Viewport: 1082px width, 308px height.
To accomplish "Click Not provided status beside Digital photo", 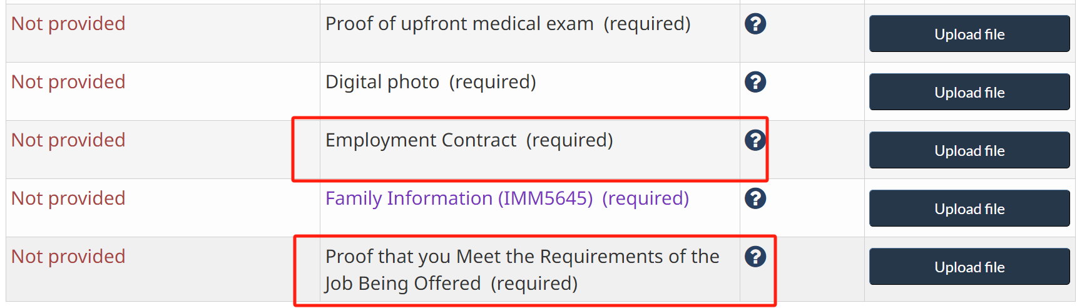I will pyautogui.click(x=68, y=82).
